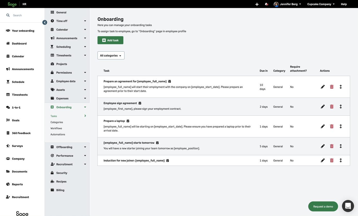Viewport: 358px width, 216px height.
Task: Open Categories under Onboarding
Action: [x=57, y=122]
